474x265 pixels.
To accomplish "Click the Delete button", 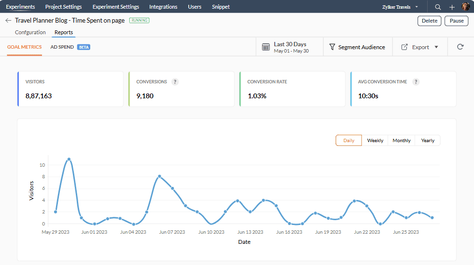I will coord(429,21).
